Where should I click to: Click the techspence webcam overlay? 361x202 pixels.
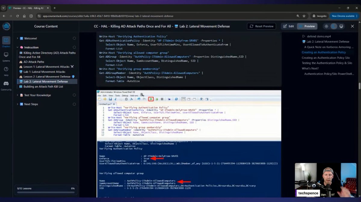pyautogui.click(x=326, y=180)
